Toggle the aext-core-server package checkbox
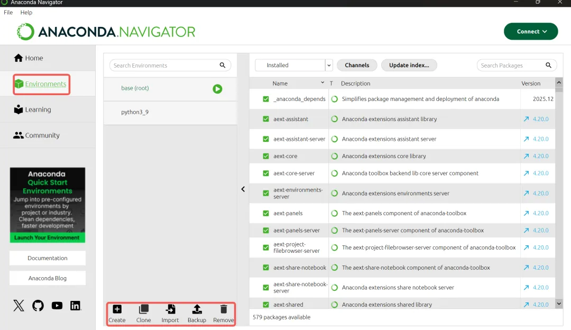The height and width of the screenshot is (330, 571). pyautogui.click(x=266, y=173)
